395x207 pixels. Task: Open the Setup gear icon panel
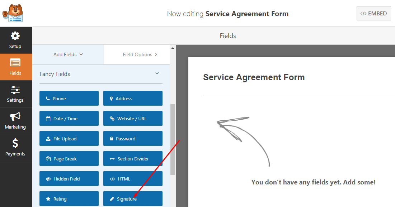[15, 36]
